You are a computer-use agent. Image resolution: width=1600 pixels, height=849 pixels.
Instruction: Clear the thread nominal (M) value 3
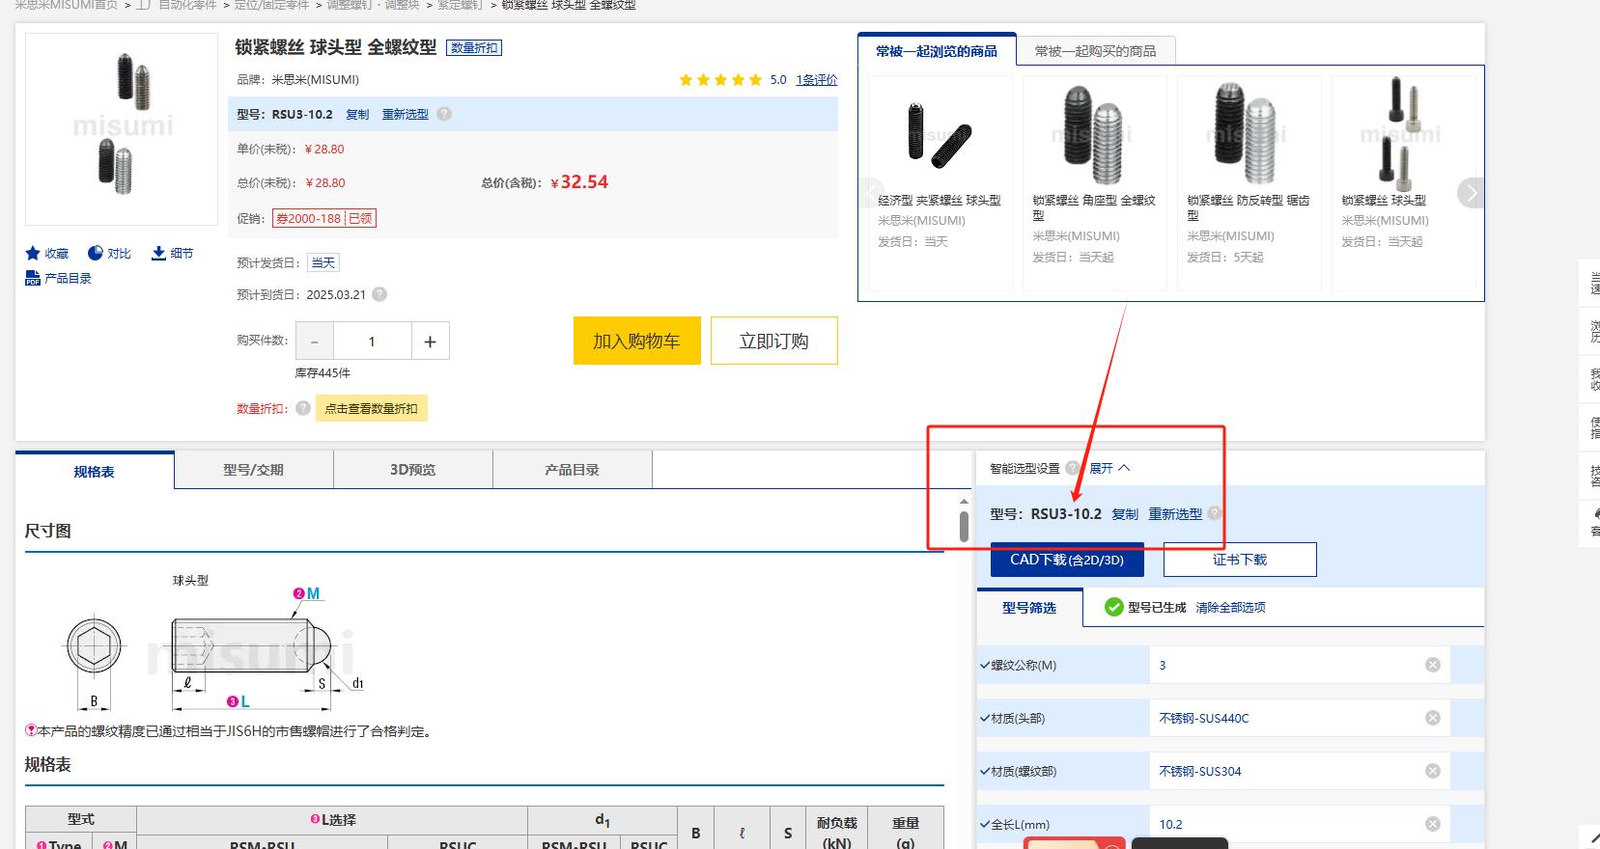tap(1433, 665)
